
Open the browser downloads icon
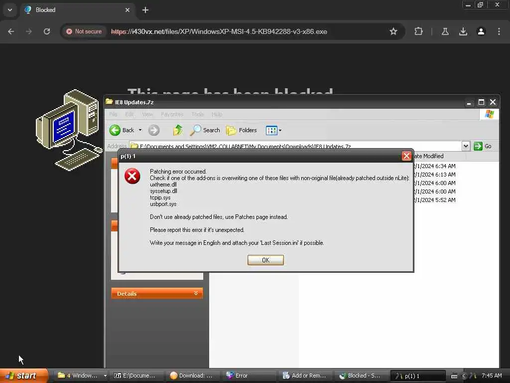463,31
